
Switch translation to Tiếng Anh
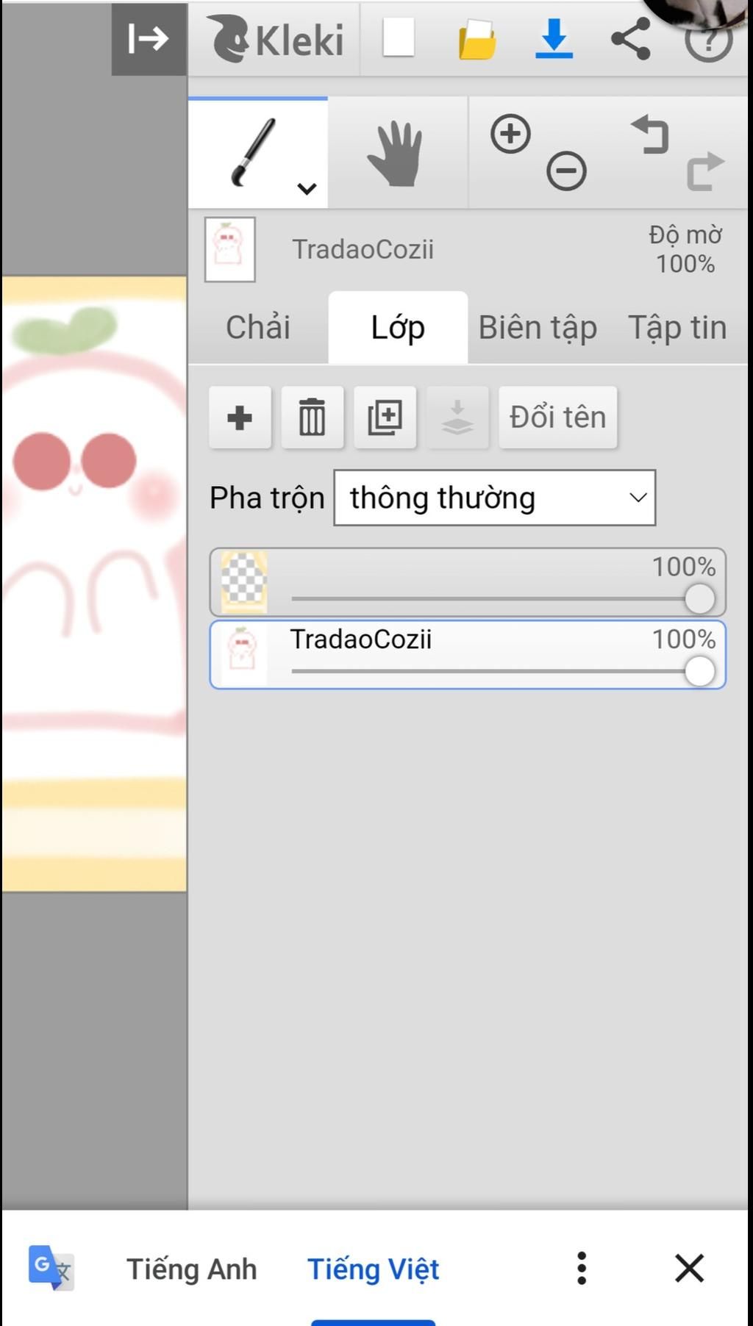point(191,1269)
